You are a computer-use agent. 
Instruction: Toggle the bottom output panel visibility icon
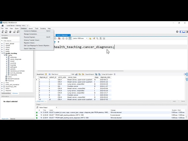click(184, 32)
